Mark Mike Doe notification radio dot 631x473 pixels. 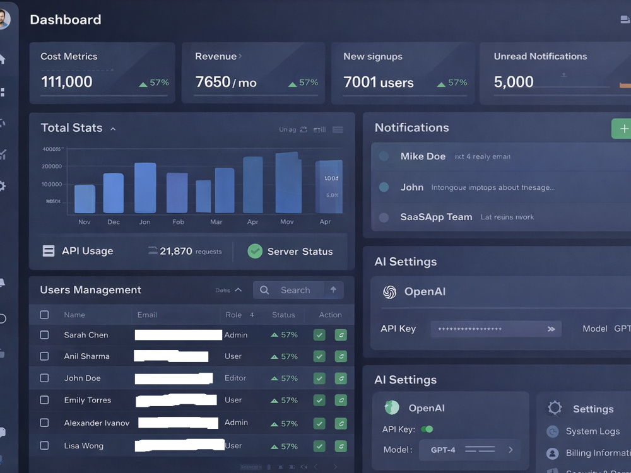pos(384,156)
